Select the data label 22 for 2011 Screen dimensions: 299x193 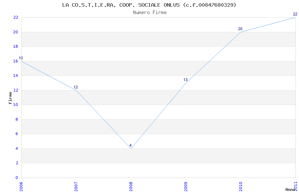295,14
